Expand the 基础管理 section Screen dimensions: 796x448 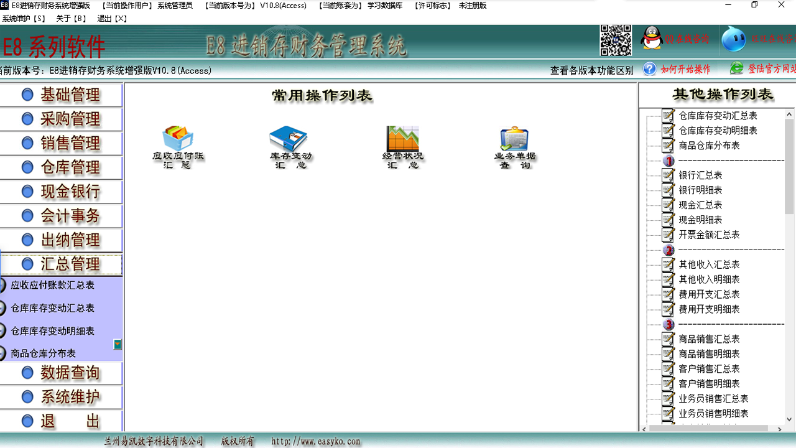60,95
